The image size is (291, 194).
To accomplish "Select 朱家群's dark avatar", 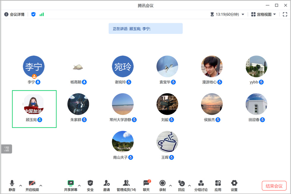I will coord(78,104).
